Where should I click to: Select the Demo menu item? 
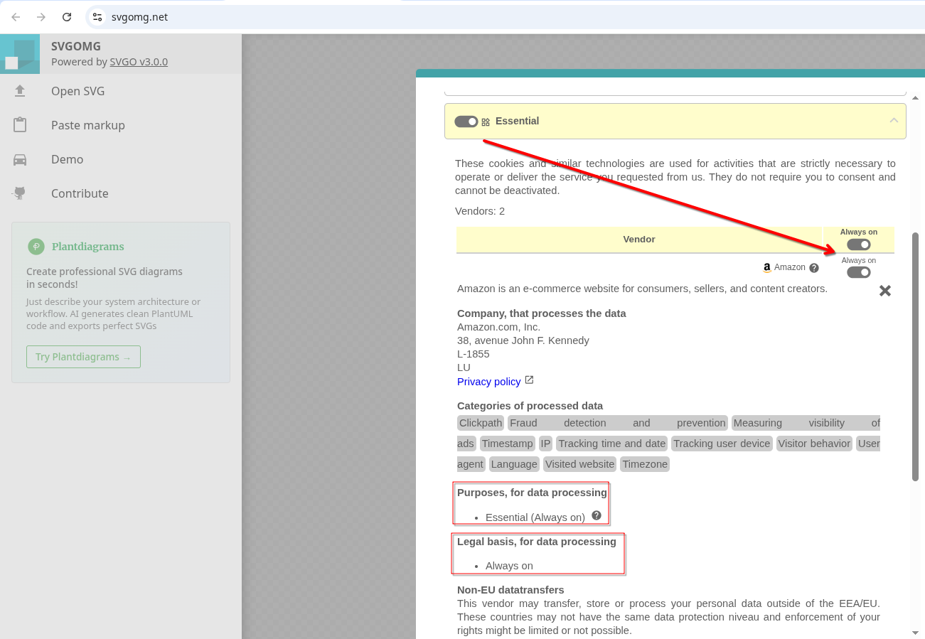tap(67, 159)
